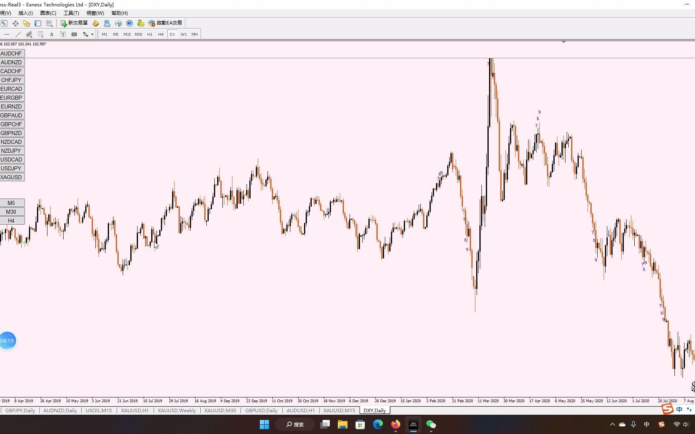695x434 pixels.
Task: Open the account options gear icon
Action: 141,23
